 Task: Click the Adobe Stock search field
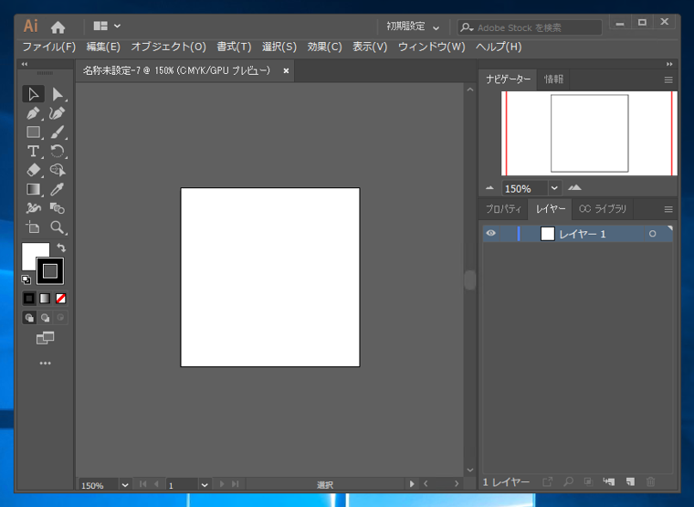(x=530, y=27)
